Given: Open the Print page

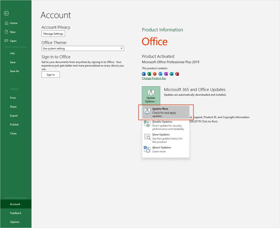Looking at the screenshot, I should [x=13, y=98].
